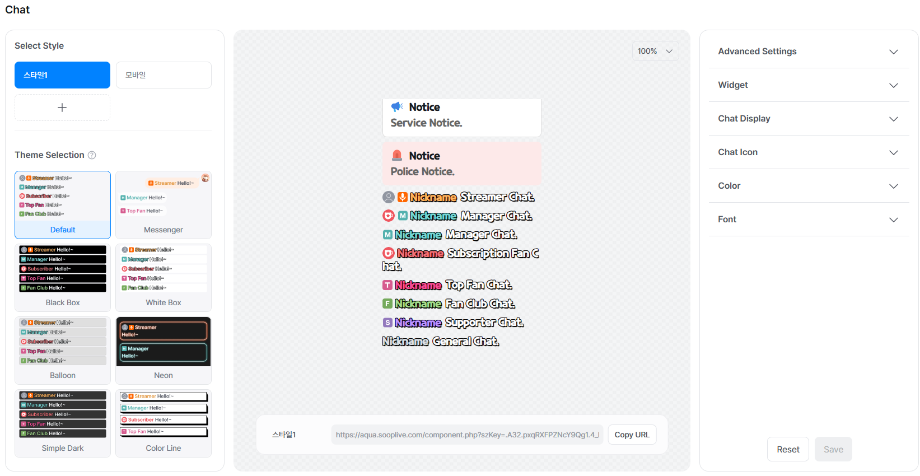
Task: Click the Reset button
Action: click(x=788, y=449)
